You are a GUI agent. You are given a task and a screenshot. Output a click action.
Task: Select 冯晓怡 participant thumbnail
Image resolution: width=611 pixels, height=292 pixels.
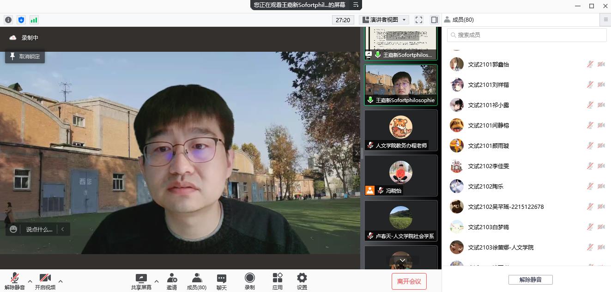400,176
